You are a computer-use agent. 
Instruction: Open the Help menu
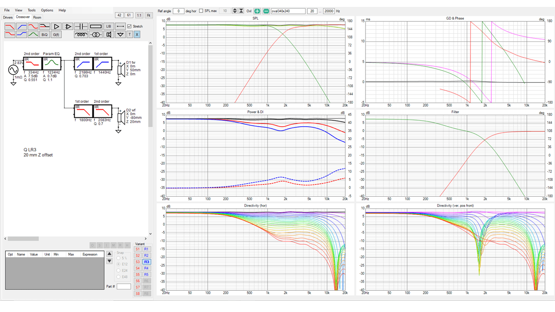pyautogui.click(x=62, y=10)
